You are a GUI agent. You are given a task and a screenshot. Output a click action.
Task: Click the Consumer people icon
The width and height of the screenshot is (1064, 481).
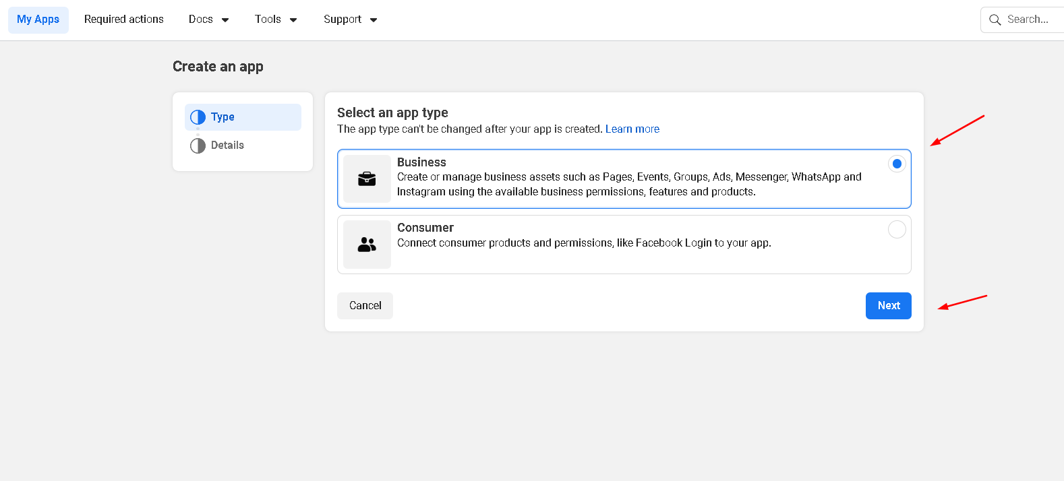(x=367, y=245)
